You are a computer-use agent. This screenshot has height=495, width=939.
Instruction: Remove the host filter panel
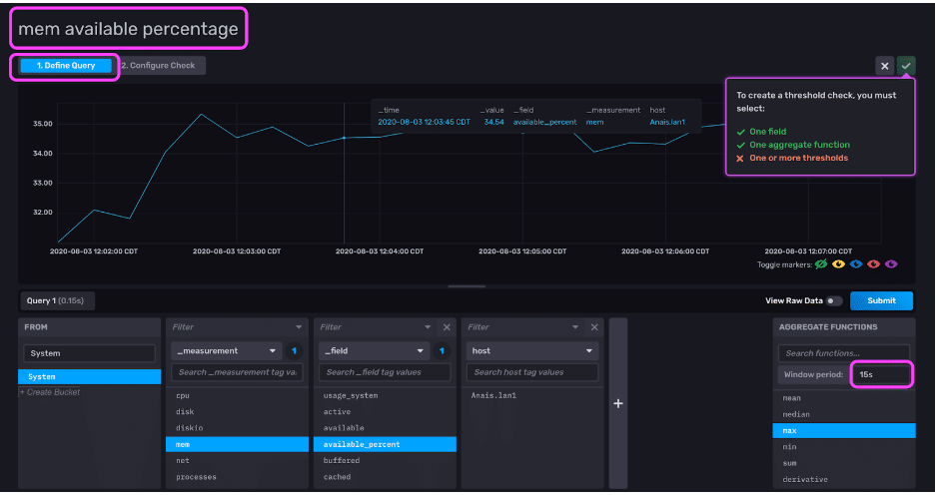(x=594, y=327)
